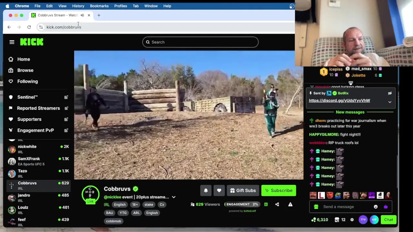Open the IRL category link
The image size is (413, 232).
click(106, 205)
